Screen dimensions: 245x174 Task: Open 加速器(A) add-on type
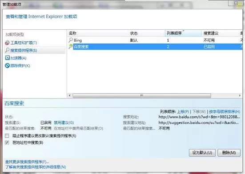click(x=18, y=58)
